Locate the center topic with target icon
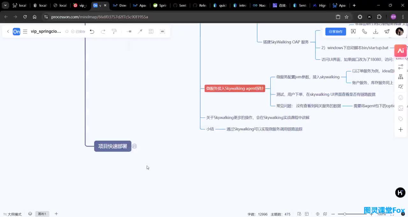The height and width of the screenshot is (217, 408). pyautogui.click(x=317, y=214)
